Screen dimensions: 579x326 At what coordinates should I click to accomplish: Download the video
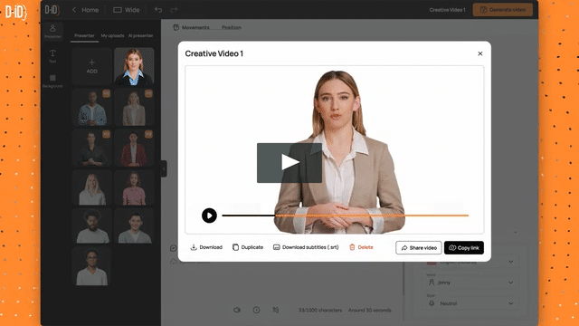[206, 247]
